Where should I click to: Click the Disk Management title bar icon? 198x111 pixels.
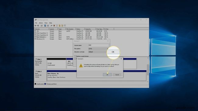(x=36, y=20)
